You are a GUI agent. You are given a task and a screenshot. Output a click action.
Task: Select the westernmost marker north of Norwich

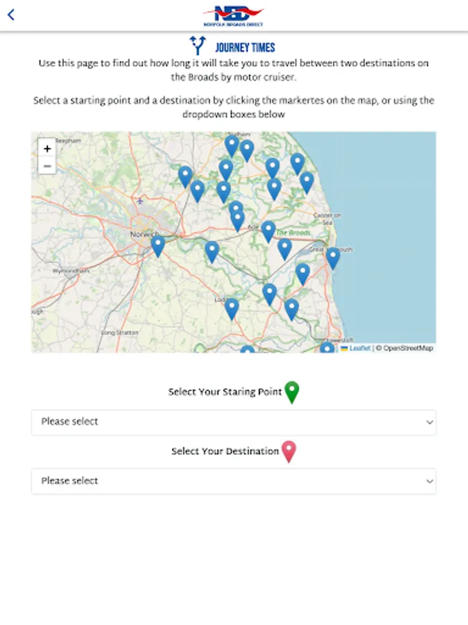coord(185,176)
